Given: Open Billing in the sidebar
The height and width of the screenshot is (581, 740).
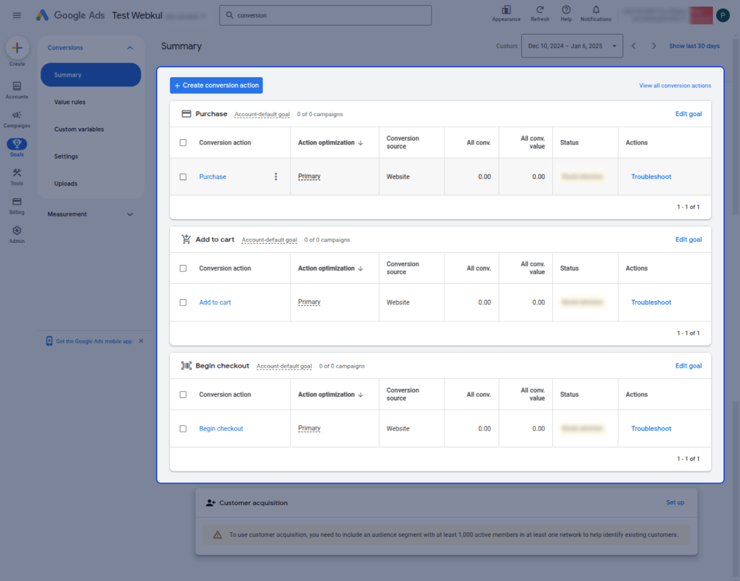Looking at the screenshot, I should 17,205.
